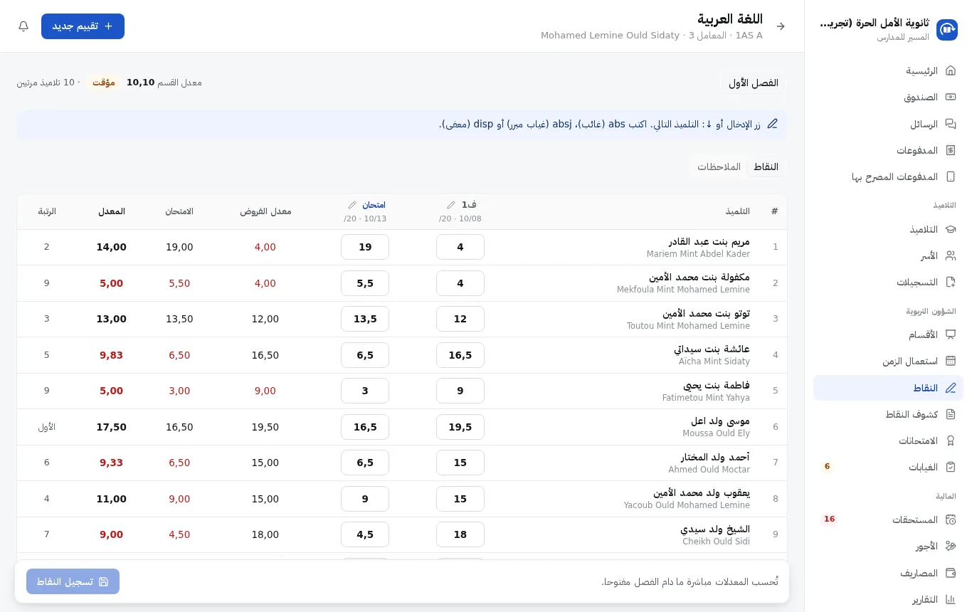Open التقارير reports icon
972x612 pixels.
(x=951, y=599)
